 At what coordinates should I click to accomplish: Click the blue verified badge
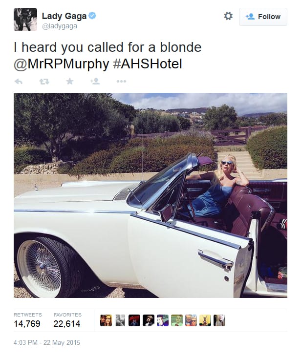(92, 16)
